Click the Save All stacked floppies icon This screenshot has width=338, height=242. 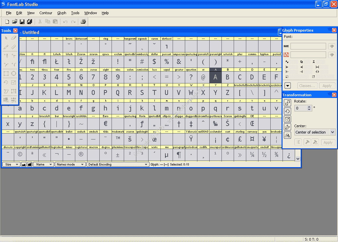pyautogui.click(x=29, y=21)
